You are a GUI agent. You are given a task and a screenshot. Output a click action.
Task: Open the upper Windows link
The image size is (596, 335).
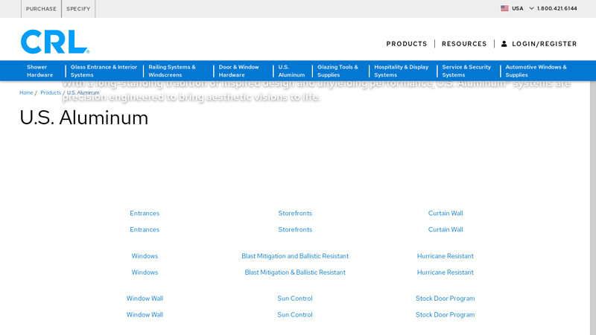145,256
